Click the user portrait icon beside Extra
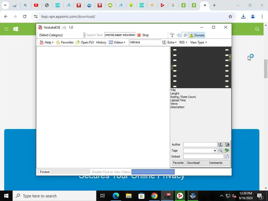Image resolution: width=268 pixels, height=201 pixels. click(x=164, y=42)
